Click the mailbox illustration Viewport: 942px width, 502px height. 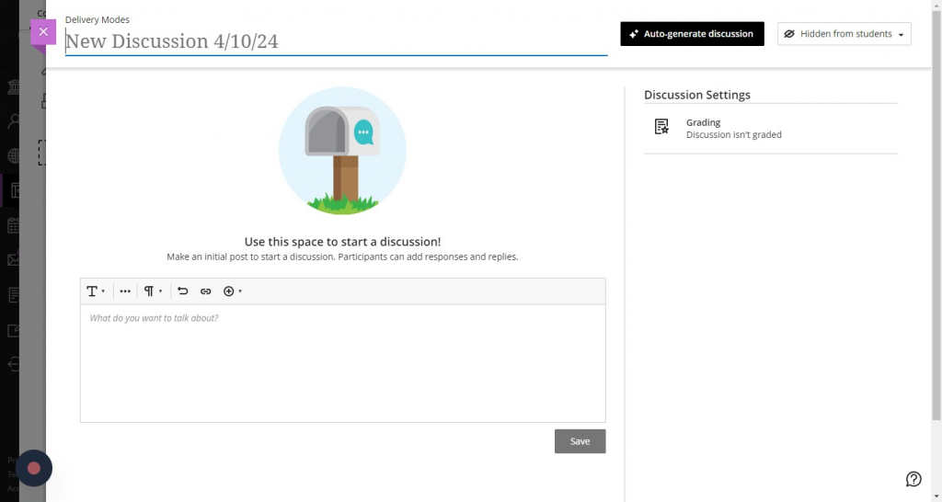click(342, 152)
